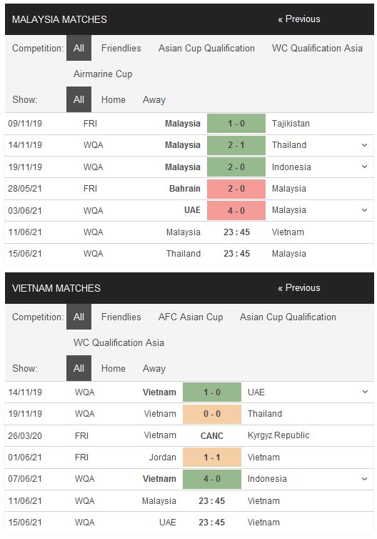Click Tajikistan team name in Malaysia matches
The image size is (377, 539).
click(291, 124)
